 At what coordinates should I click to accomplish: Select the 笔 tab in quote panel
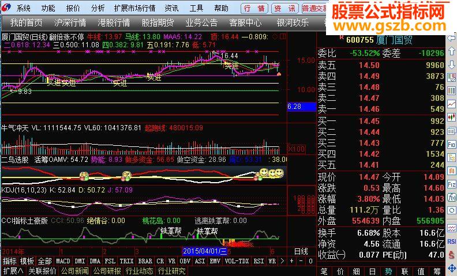(x=324, y=271)
